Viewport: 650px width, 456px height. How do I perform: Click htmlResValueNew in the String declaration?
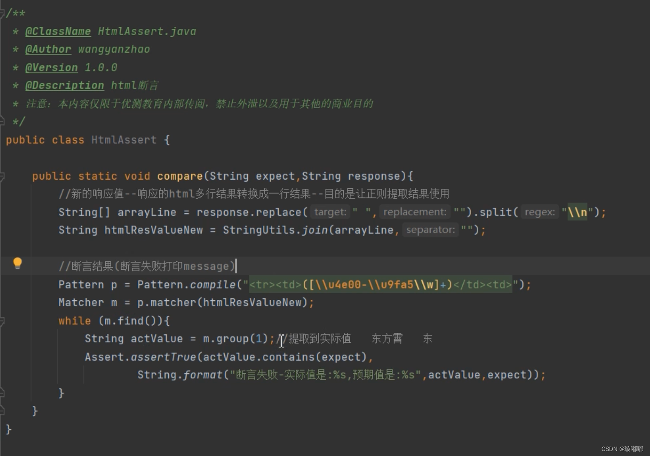(153, 230)
